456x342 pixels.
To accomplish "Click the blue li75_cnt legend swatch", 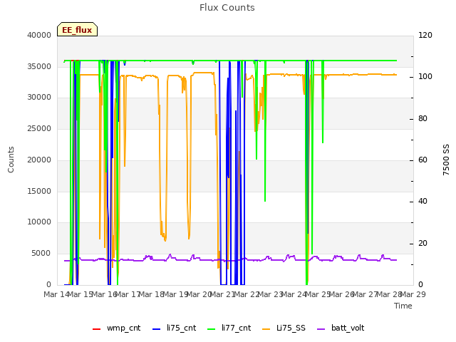I will [156, 329].
